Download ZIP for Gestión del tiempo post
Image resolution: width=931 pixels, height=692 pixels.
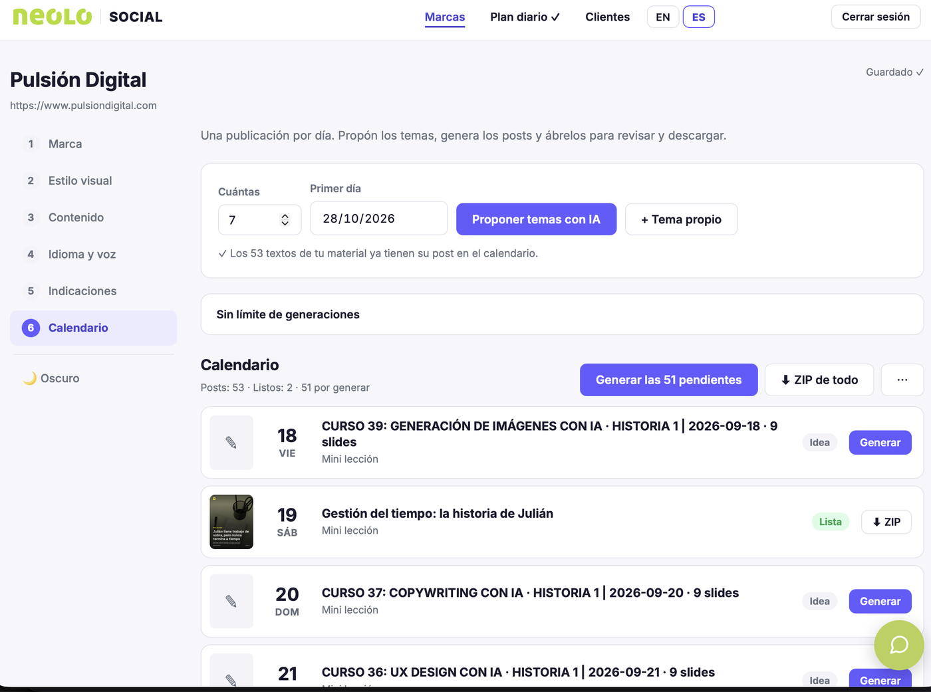(886, 522)
